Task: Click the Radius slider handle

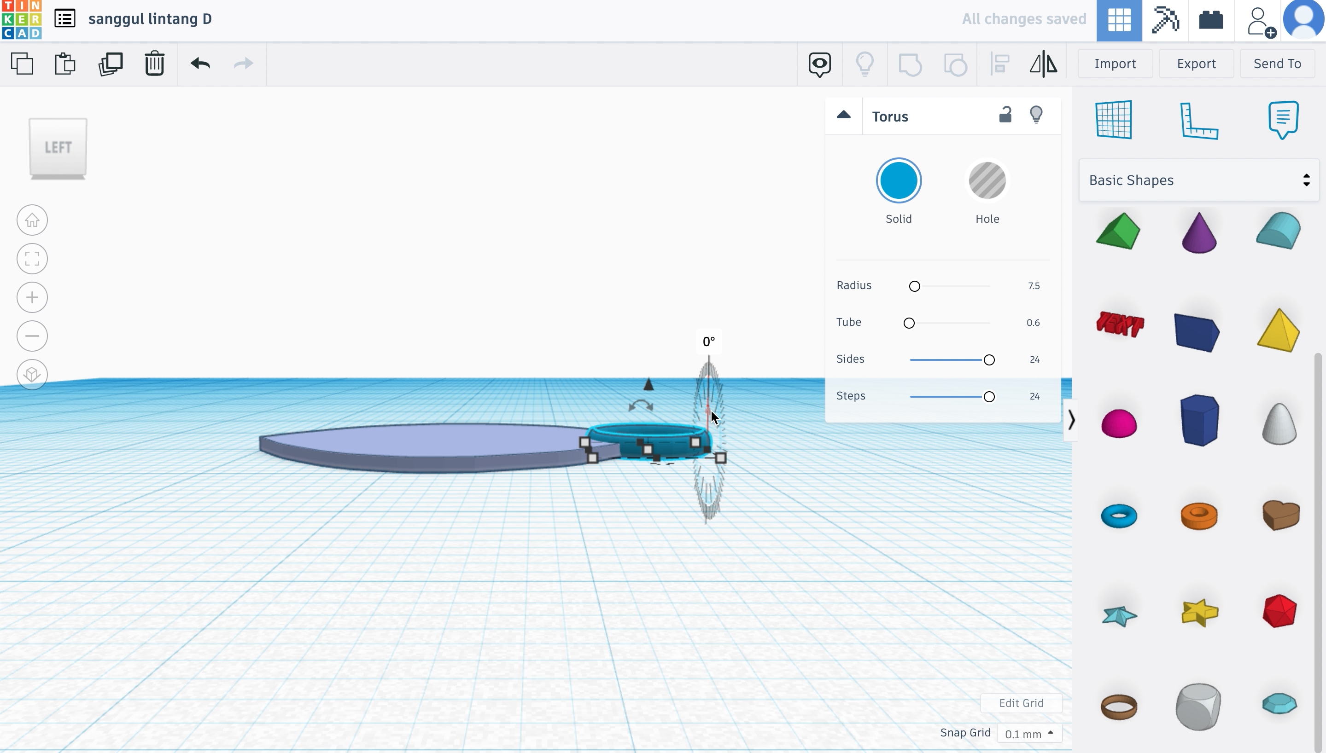Action: pos(914,286)
